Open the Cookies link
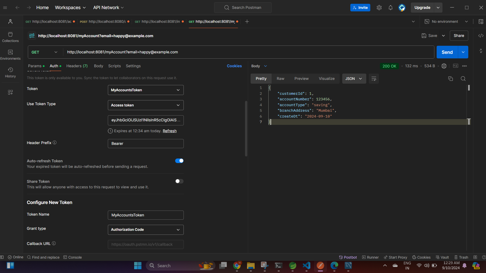This screenshot has height=273, width=486. tap(234, 66)
